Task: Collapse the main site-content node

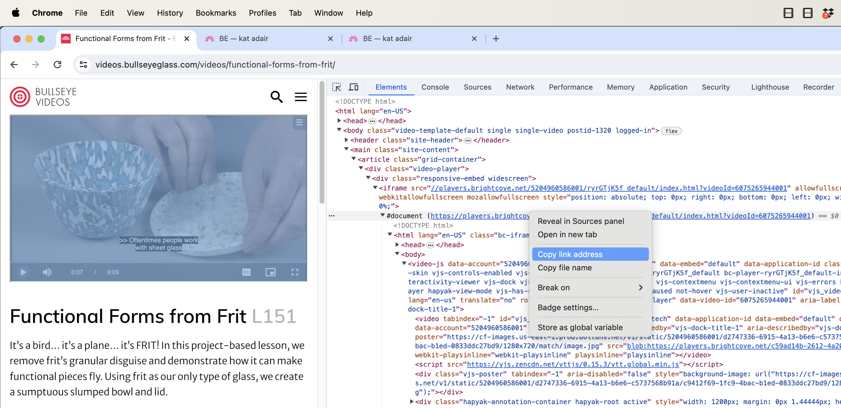Action: pyautogui.click(x=346, y=149)
